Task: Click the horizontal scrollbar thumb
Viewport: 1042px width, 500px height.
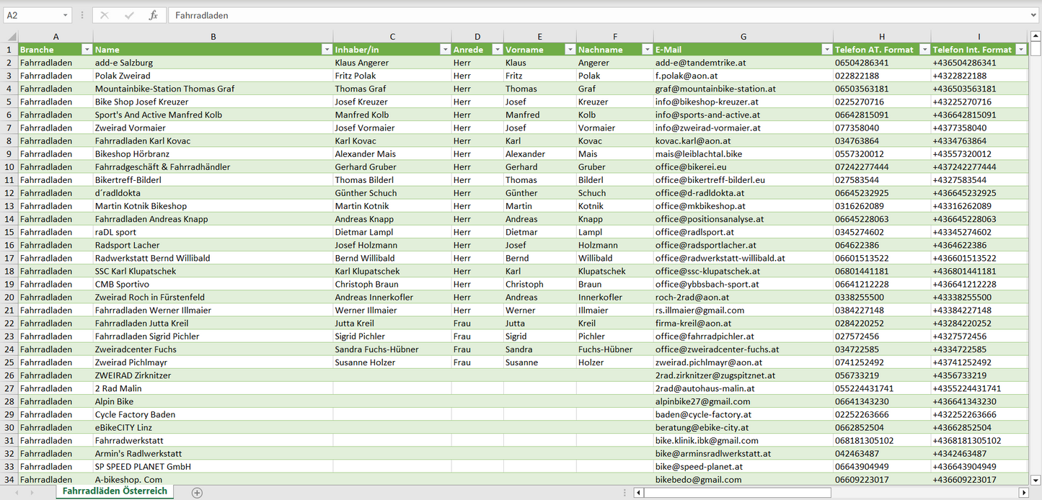Action: point(736,493)
